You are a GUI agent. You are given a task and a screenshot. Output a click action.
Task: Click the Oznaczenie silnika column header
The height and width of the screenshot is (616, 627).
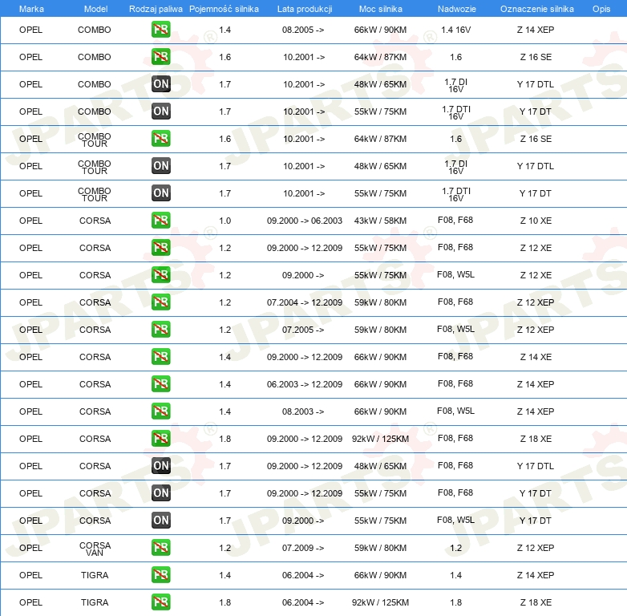point(536,9)
